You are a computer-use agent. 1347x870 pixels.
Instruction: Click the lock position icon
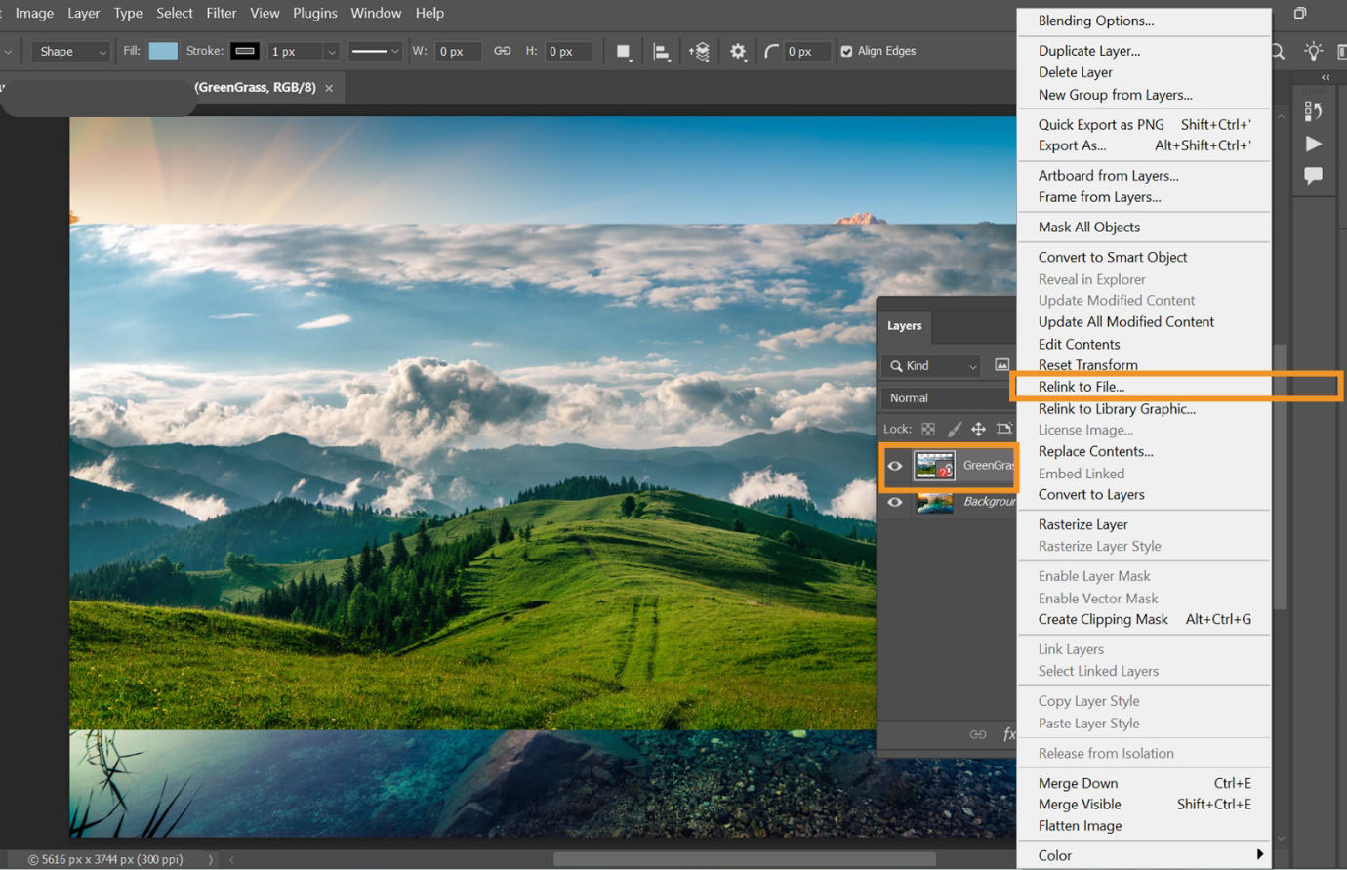click(x=978, y=428)
